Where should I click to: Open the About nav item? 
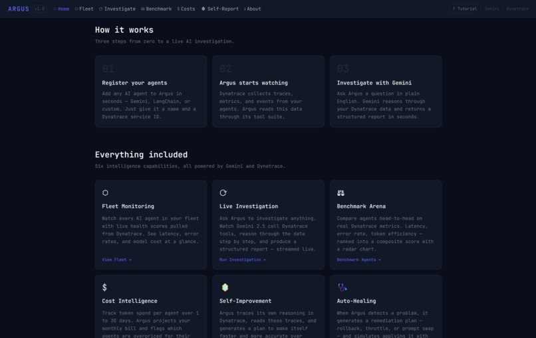pos(252,9)
